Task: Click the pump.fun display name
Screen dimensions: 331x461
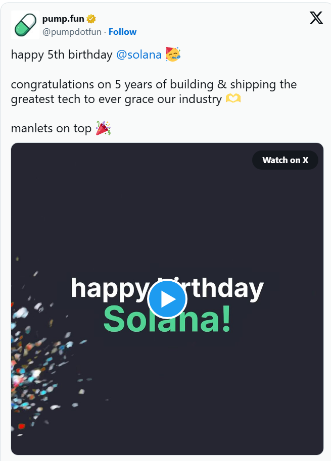Action: point(63,19)
